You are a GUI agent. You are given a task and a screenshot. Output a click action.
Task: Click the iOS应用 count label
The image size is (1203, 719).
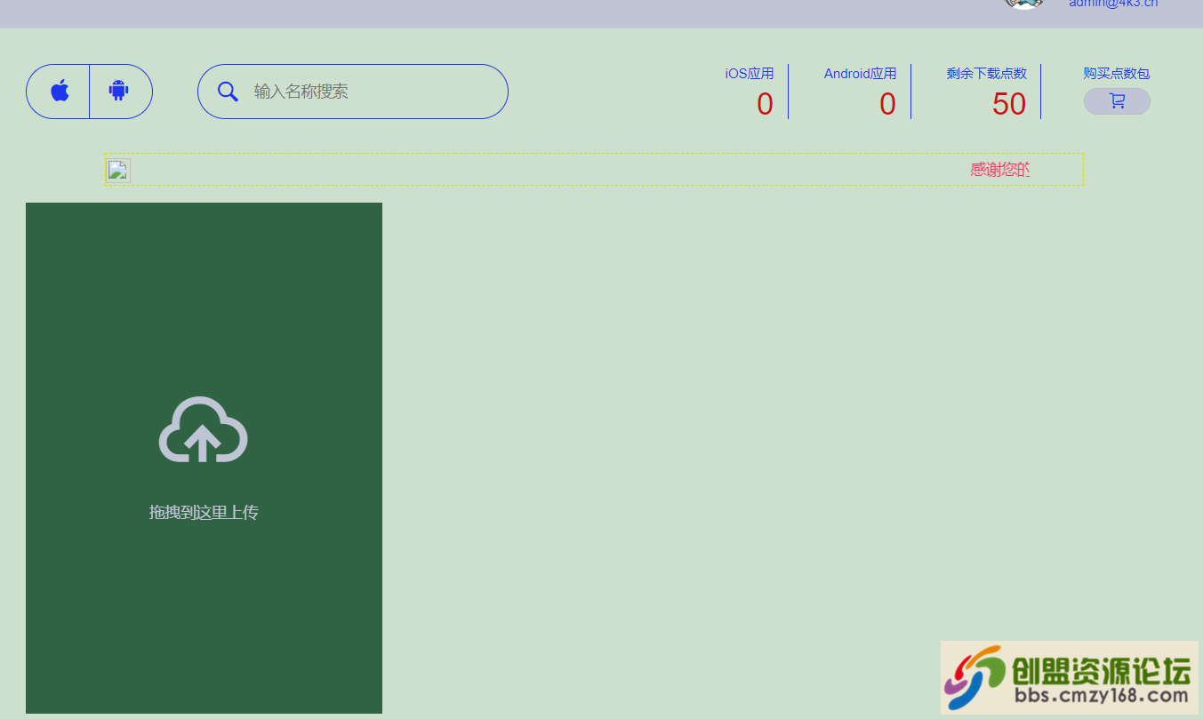(x=750, y=74)
